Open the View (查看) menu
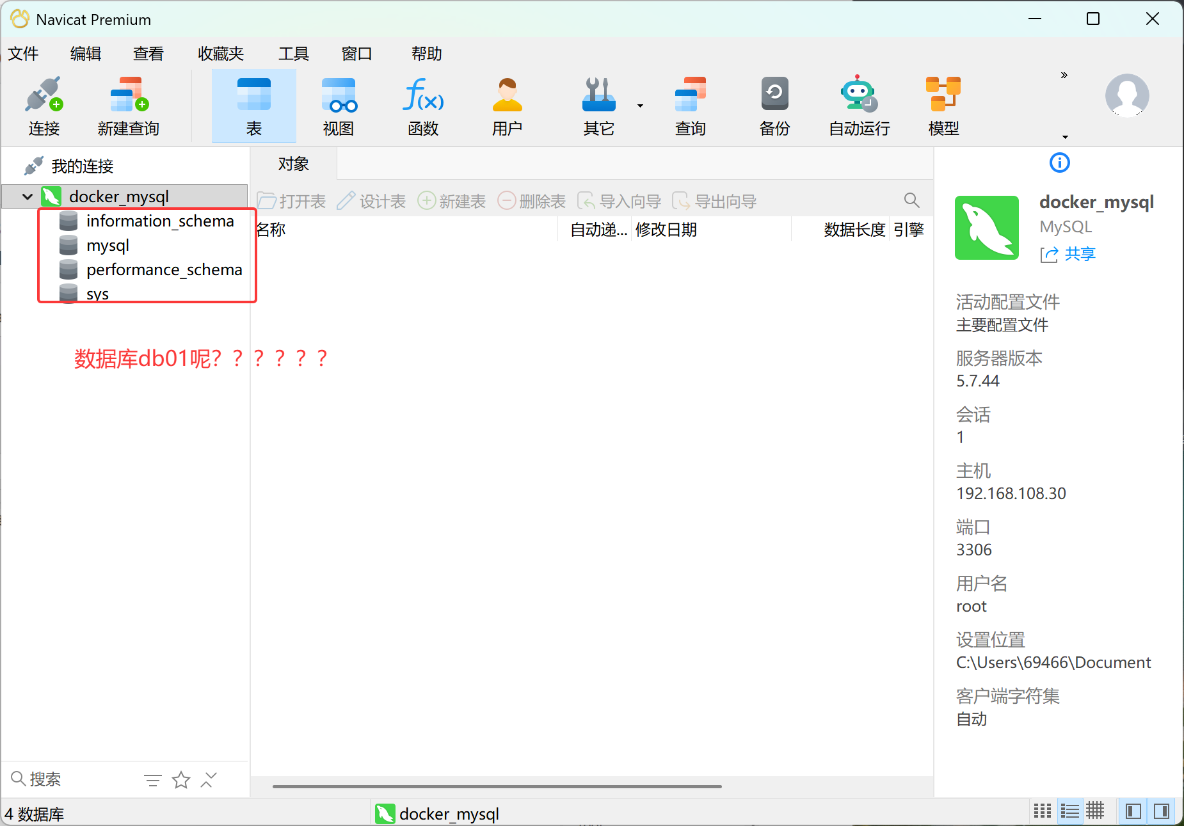Viewport: 1184px width, 826px height. pyautogui.click(x=148, y=54)
